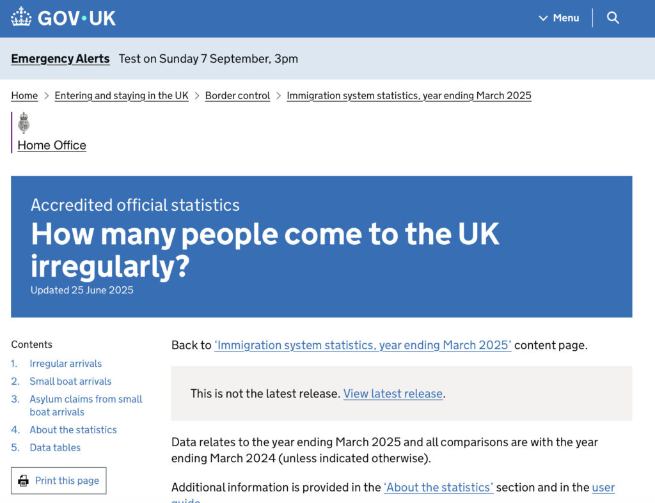Click the GOV.UK crown logo
The height and width of the screenshot is (503, 655).
(21, 17)
